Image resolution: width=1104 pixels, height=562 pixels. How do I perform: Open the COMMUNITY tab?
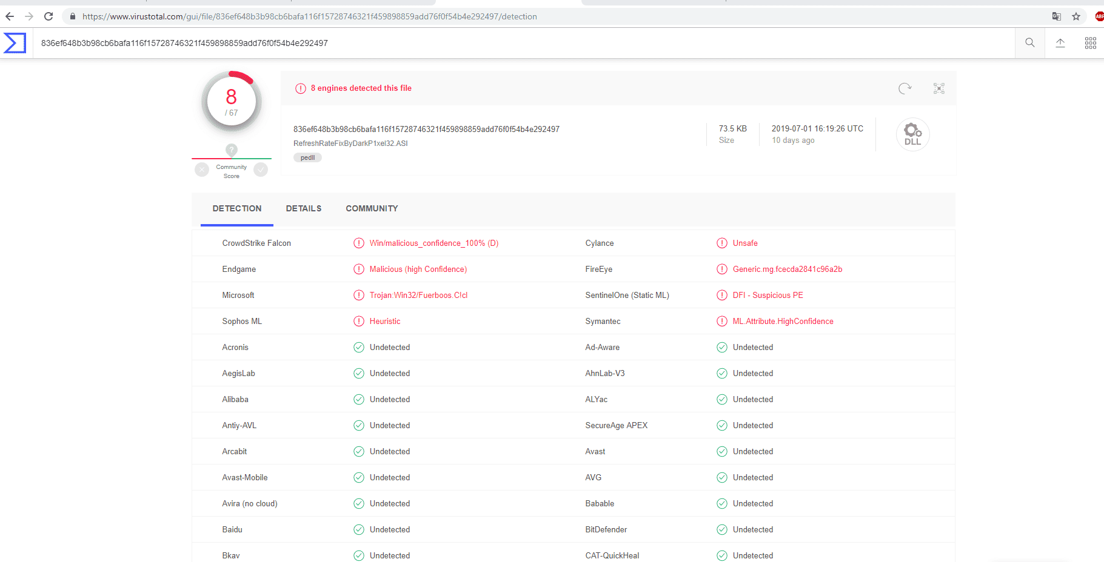(372, 208)
